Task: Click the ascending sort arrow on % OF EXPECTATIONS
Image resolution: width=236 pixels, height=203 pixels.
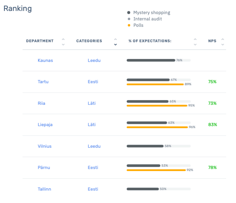Action: pyautogui.click(x=195, y=39)
